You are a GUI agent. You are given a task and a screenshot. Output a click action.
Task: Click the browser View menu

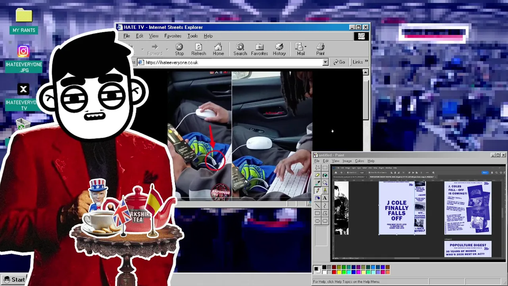coord(154,36)
